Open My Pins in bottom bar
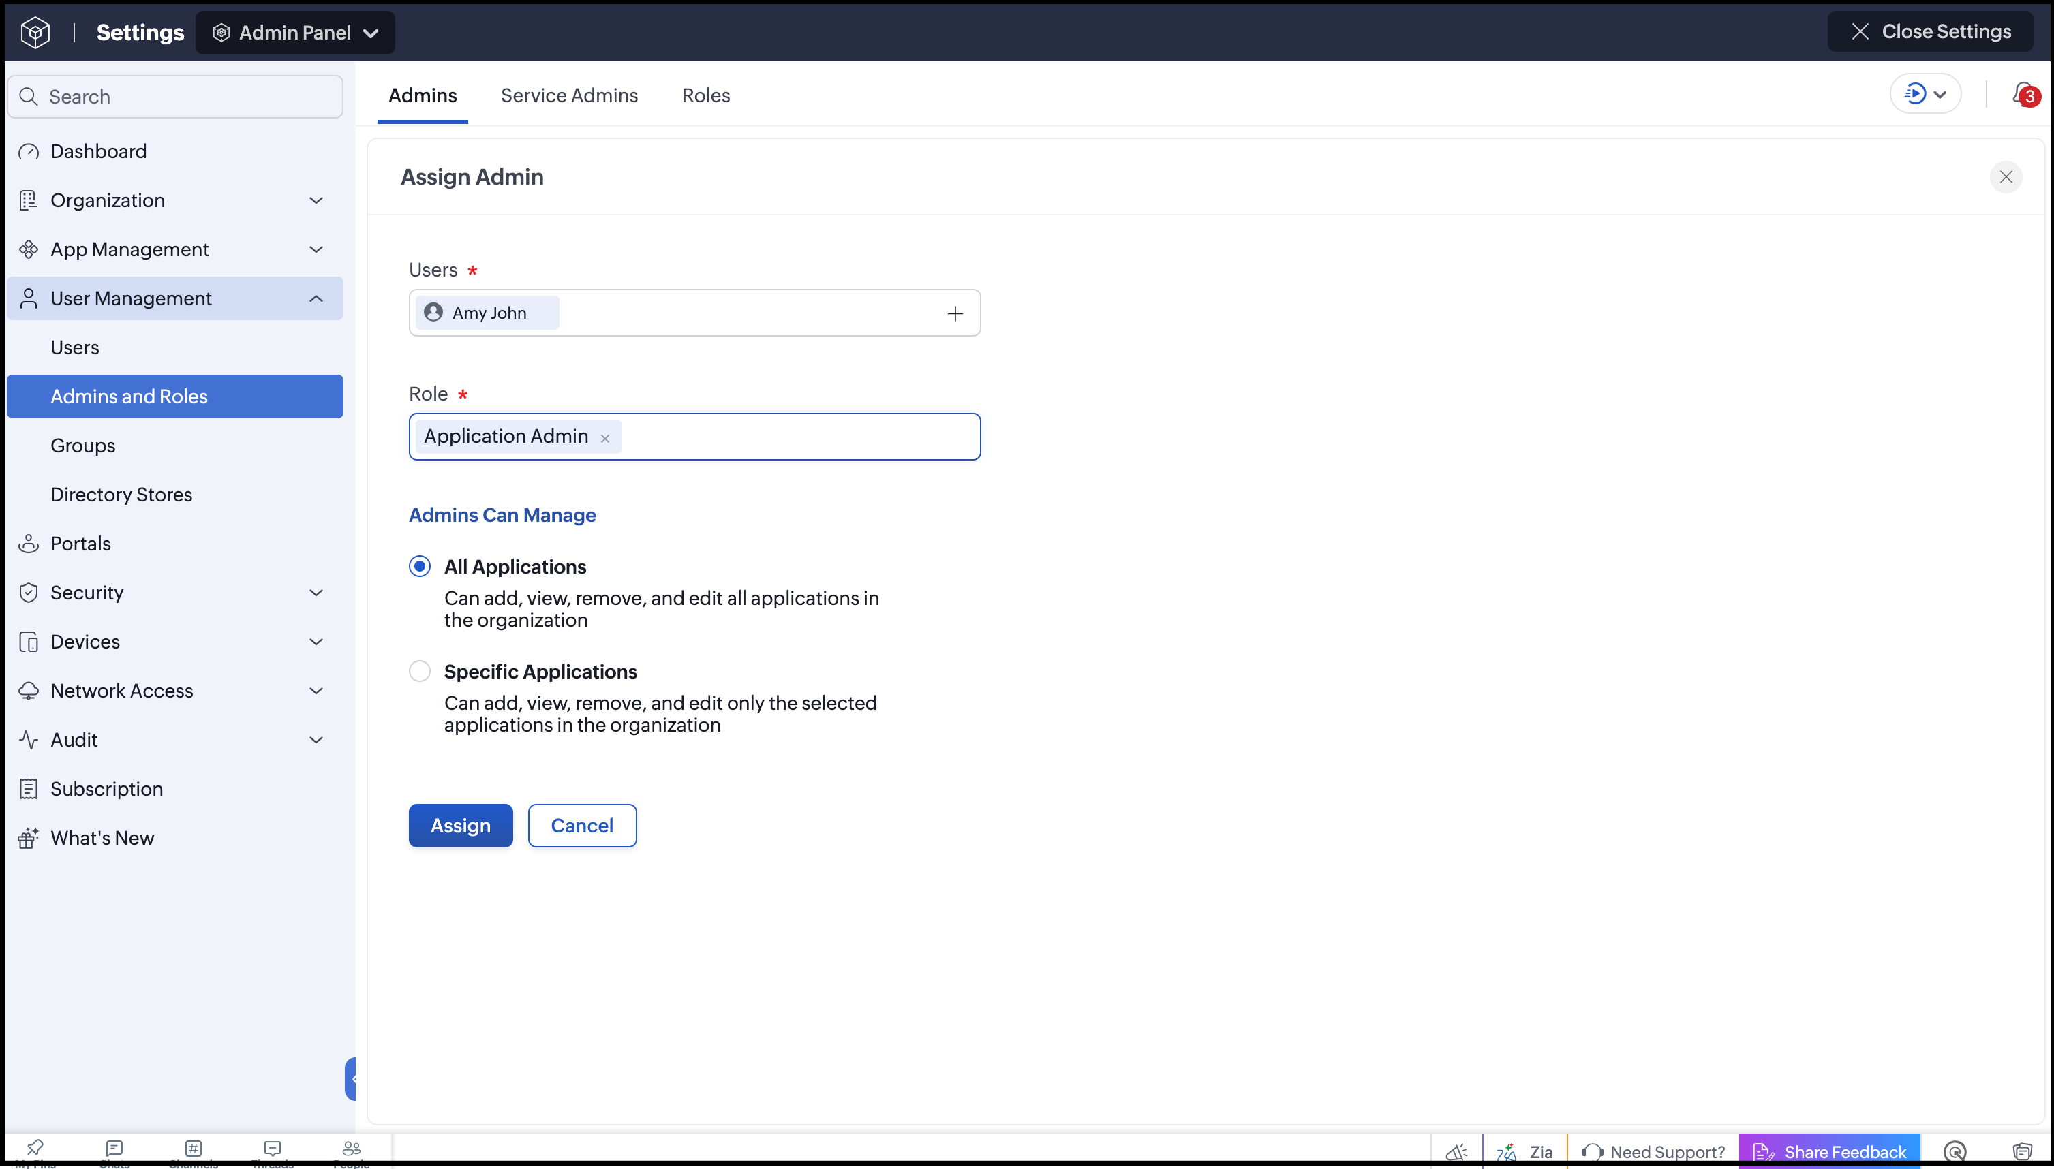Viewport: 2054px width, 1169px height. coord(35,1151)
